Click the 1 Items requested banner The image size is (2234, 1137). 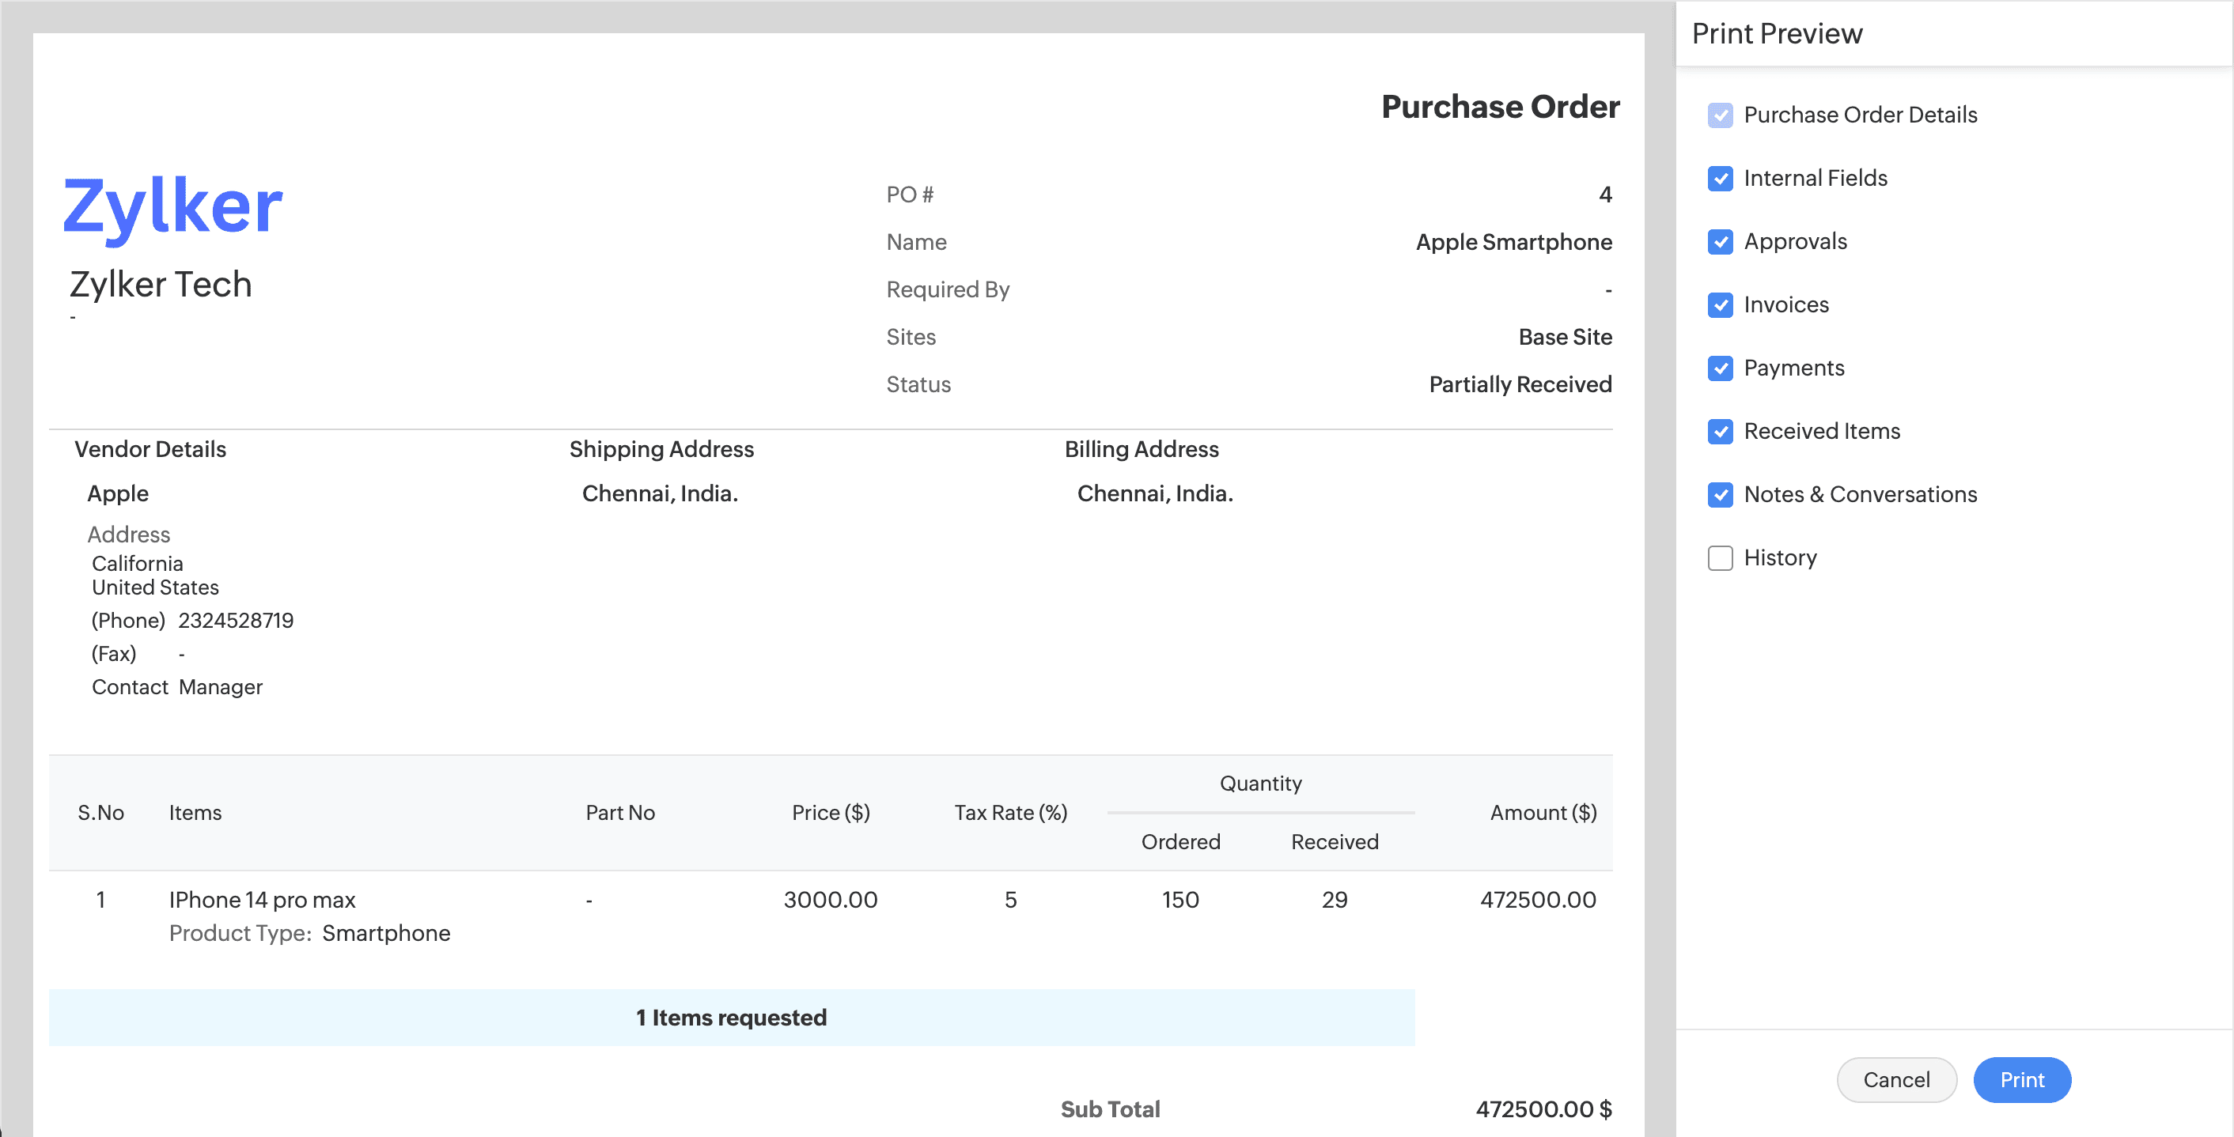coord(731,1018)
